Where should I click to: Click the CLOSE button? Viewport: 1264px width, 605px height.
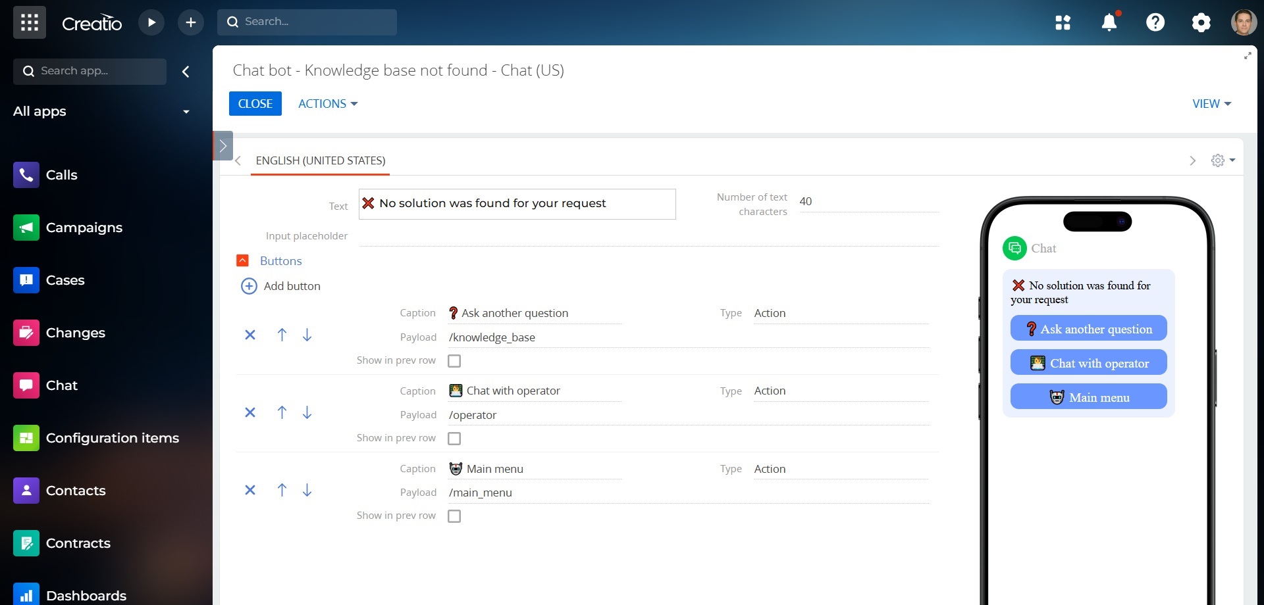point(255,104)
